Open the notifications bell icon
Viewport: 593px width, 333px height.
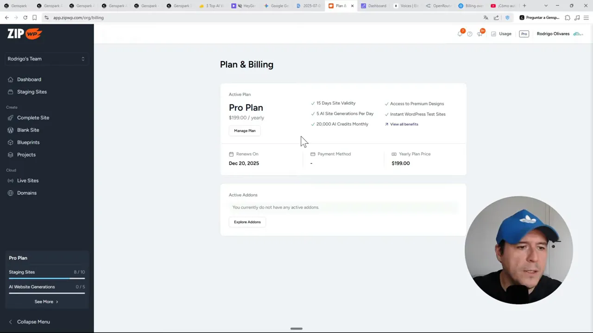pyautogui.click(x=460, y=34)
